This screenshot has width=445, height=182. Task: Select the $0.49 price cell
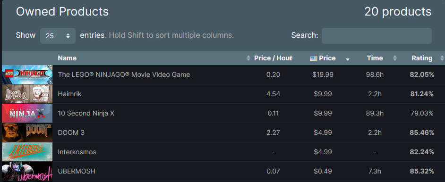point(323,171)
